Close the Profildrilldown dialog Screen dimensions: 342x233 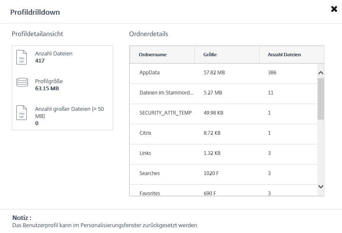click(334, 9)
